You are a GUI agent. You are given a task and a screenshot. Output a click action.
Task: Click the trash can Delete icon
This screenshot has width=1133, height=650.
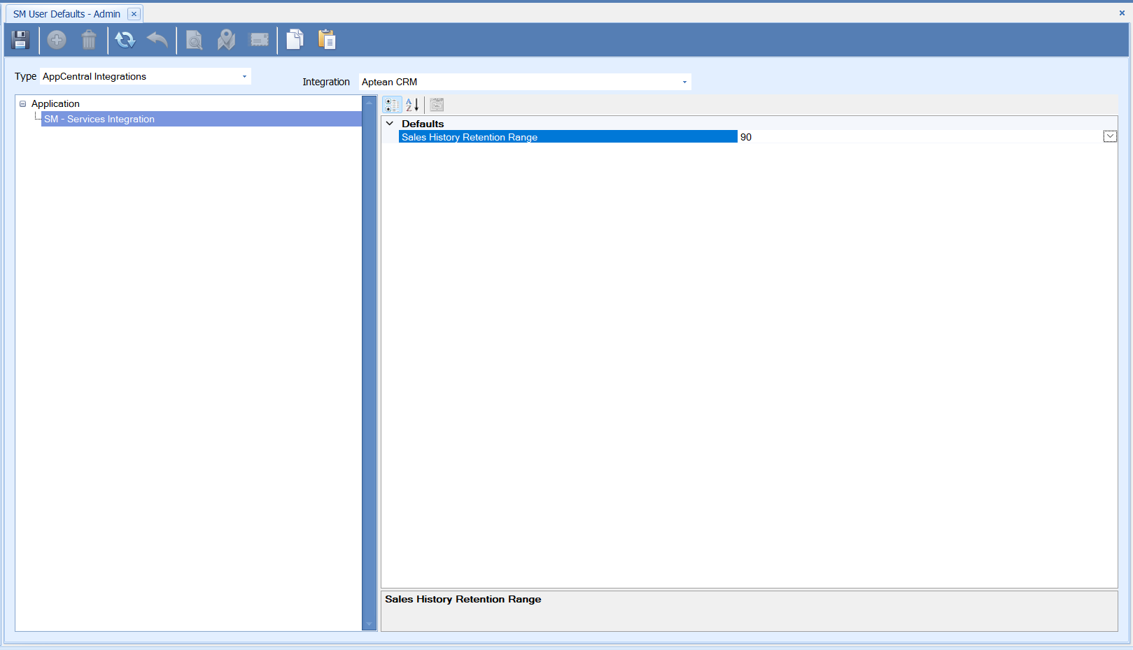pyautogui.click(x=89, y=40)
